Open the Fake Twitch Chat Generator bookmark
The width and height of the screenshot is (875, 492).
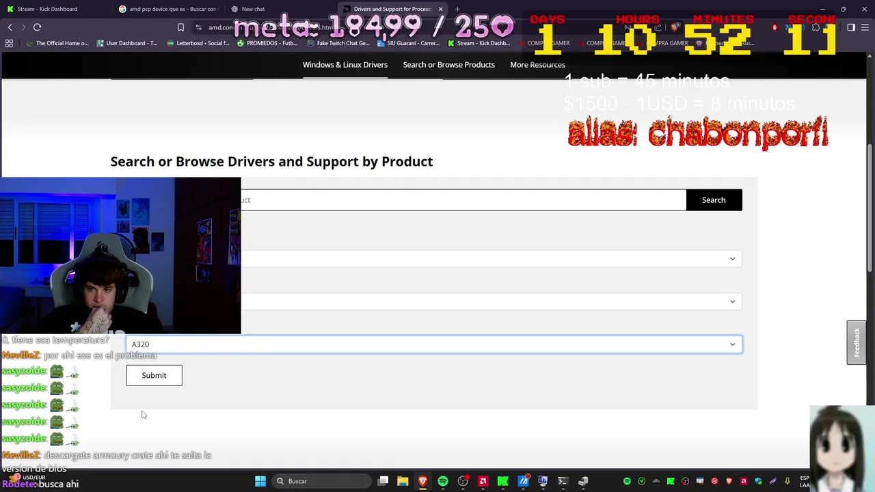(x=338, y=43)
